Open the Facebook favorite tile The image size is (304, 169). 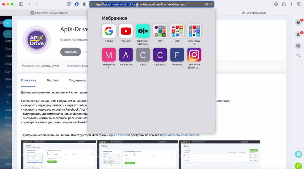(177, 55)
